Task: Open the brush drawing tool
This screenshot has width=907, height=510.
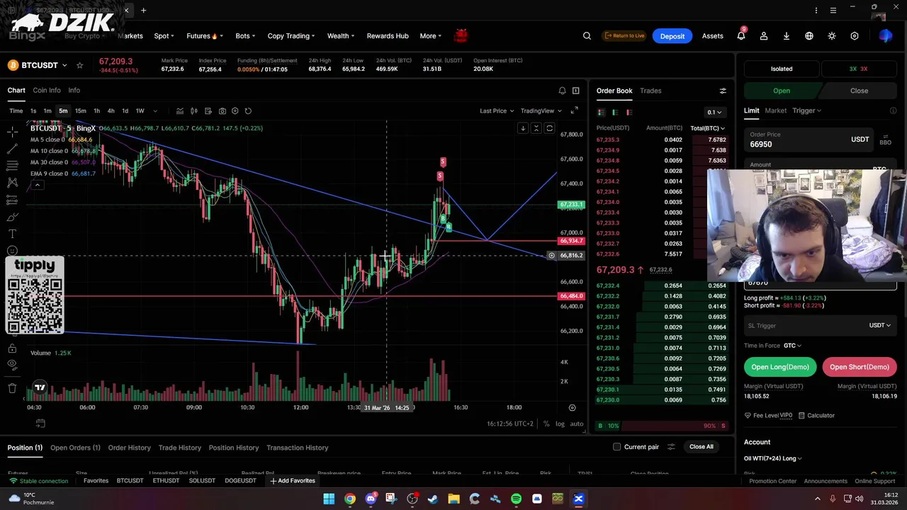Action: (x=12, y=217)
